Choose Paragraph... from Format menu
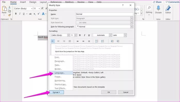The height and width of the screenshot is (102, 180). click(x=61, y=61)
